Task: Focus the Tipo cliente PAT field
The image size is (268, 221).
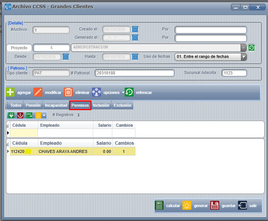Action: click(51, 73)
